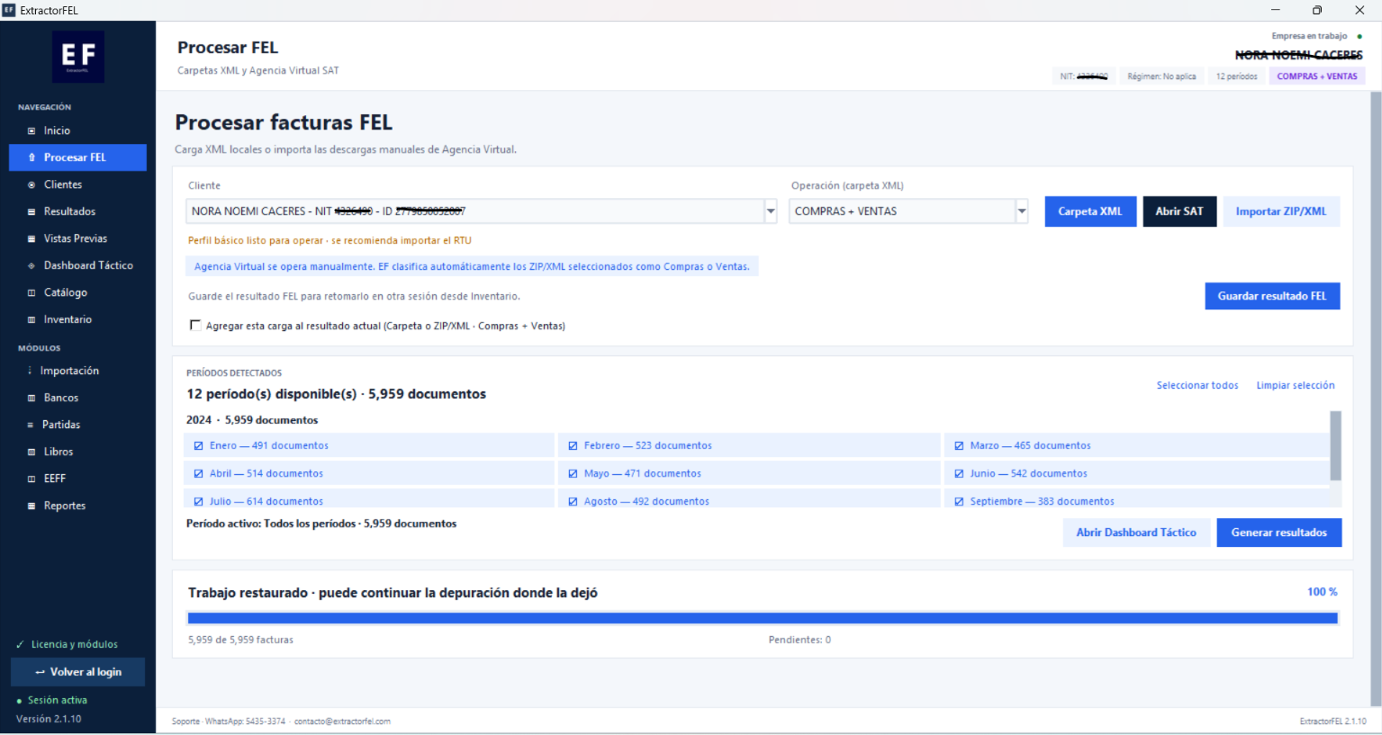The width and height of the screenshot is (1382, 735).
Task: Click the blue progress bar
Action: [x=763, y=618]
